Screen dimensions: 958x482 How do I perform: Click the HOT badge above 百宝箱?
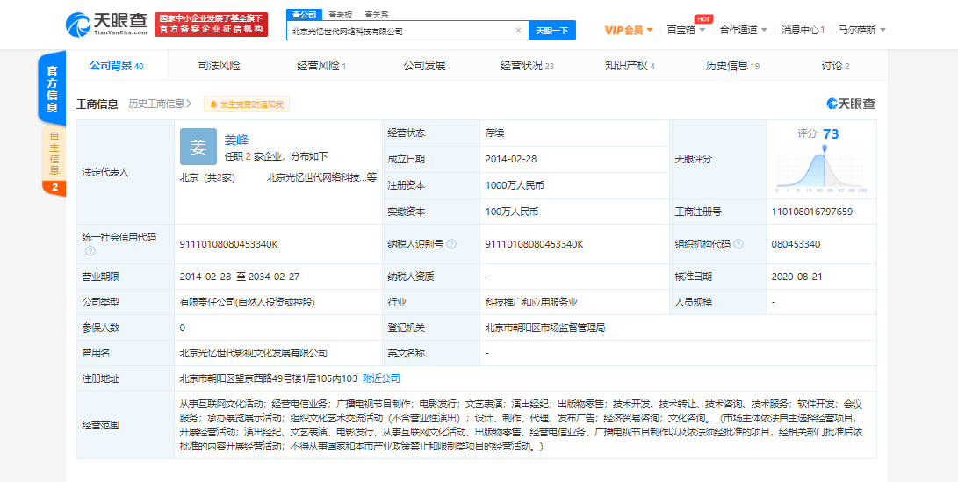point(704,19)
